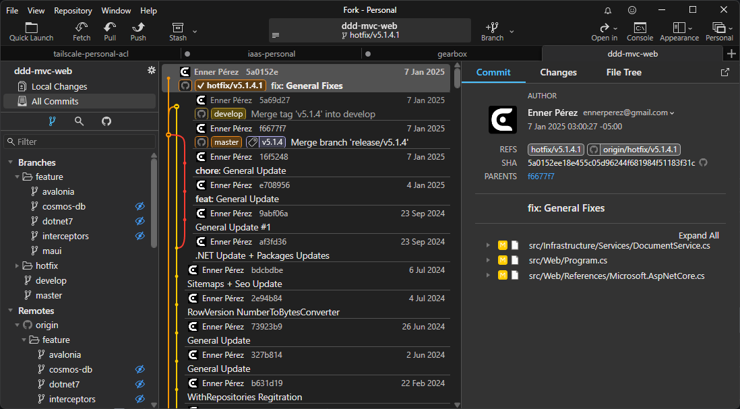Click the notifications bell icon
The width and height of the screenshot is (740, 409).
[x=608, y=10]
